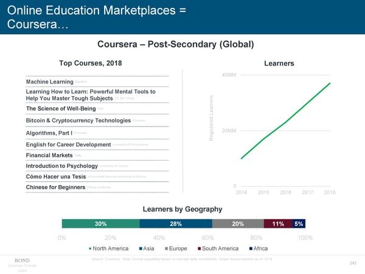This screenshot has width=365, height=274.
Task: Click the North America legend swatch
Action: point(89,248)
